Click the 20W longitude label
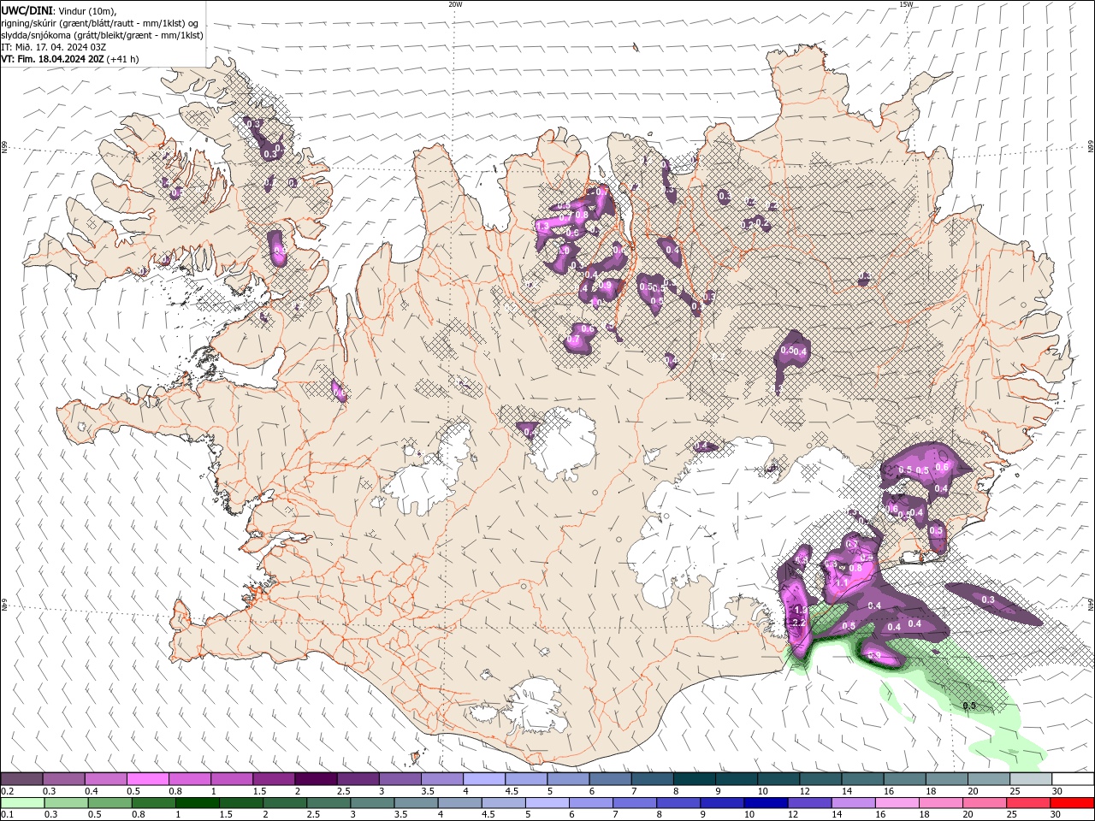This screenshot has height=821, width=1095. tap(455, 4)
